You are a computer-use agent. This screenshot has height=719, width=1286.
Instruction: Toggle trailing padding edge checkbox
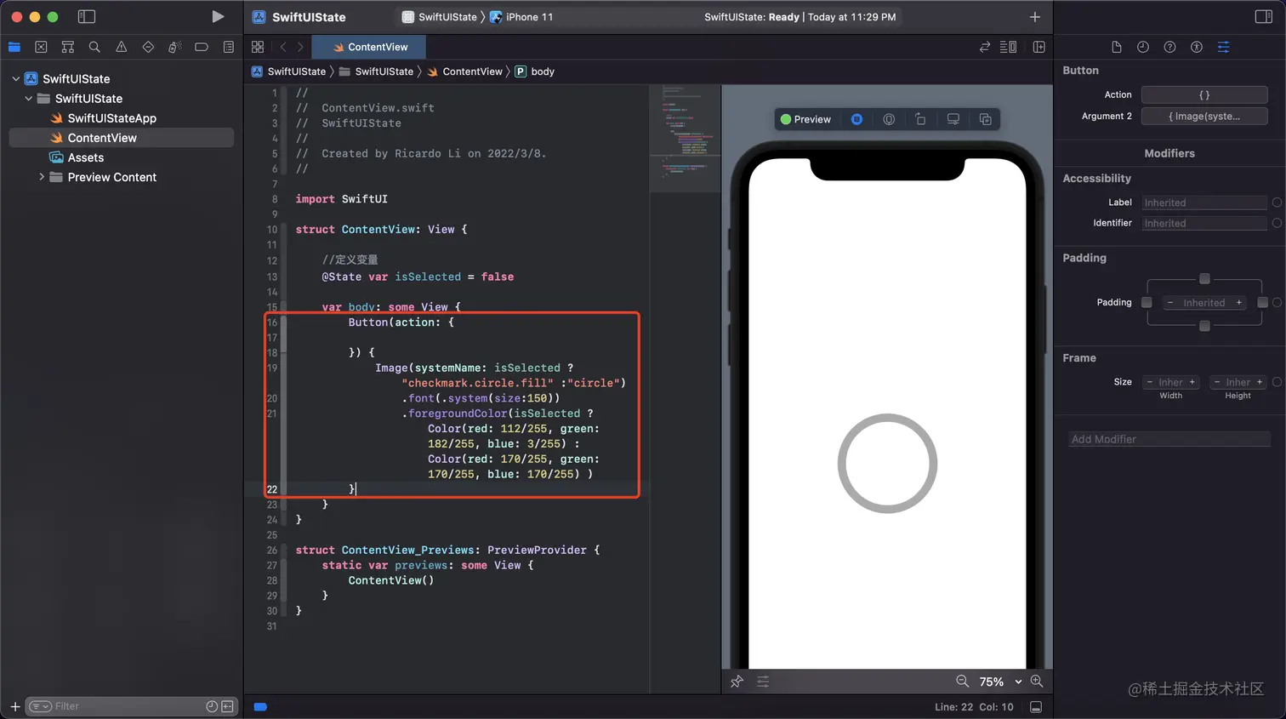1262,302
